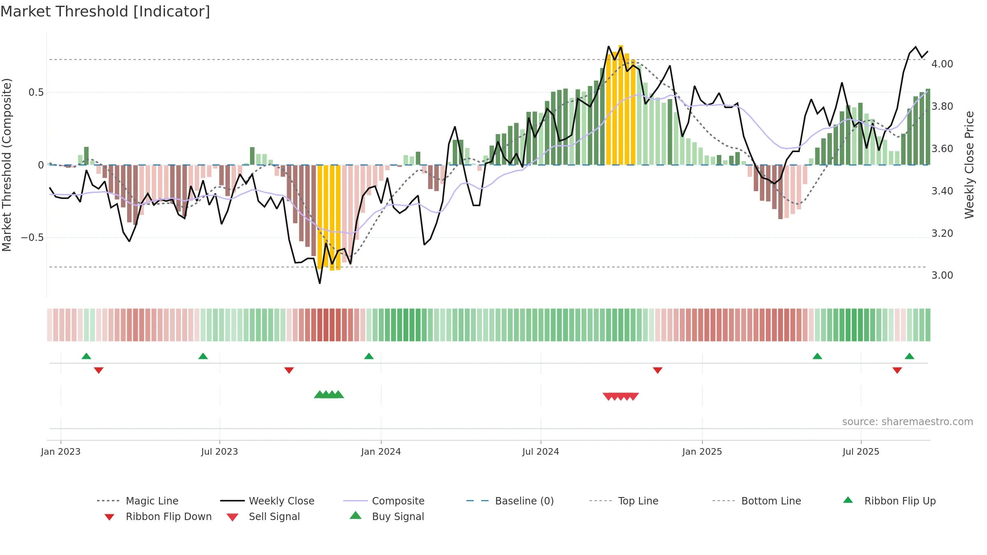Click the yellow bars at the late 2023 trough

coord(329,217)
